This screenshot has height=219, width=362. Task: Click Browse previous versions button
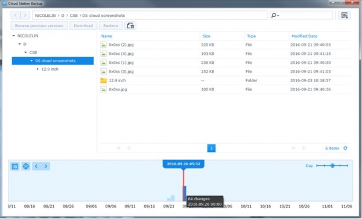39,25
